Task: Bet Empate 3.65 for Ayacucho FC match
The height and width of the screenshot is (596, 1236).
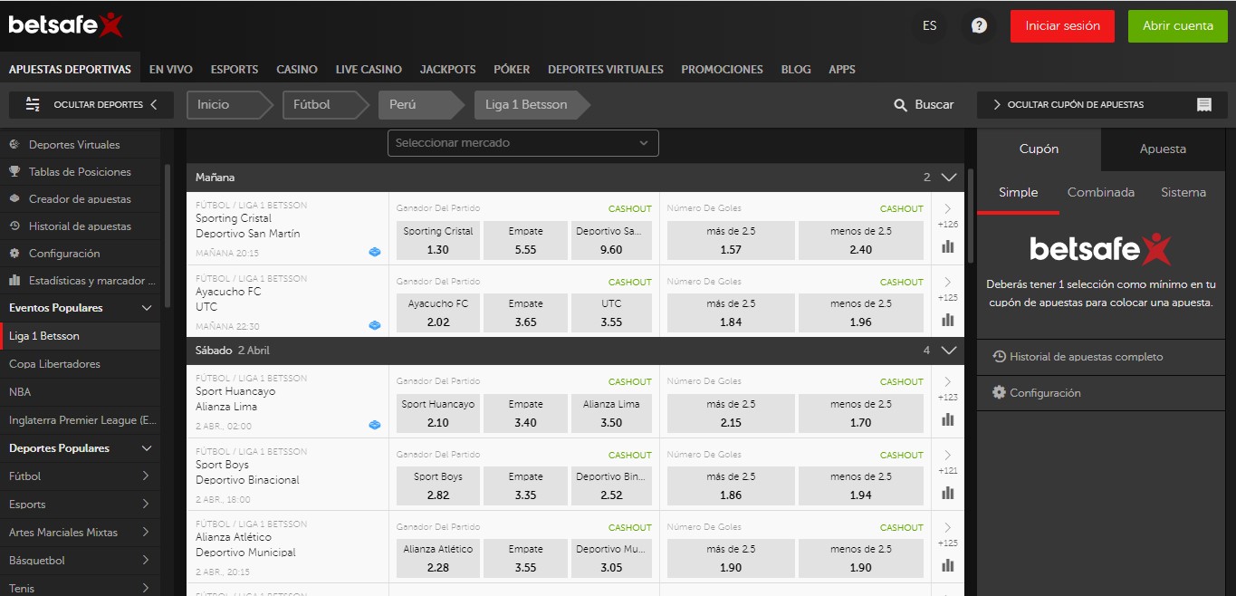Action: pos(525,313)
